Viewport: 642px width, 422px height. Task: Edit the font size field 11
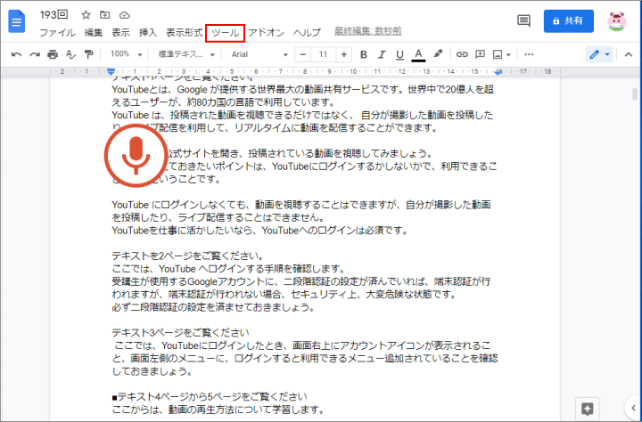[x=323, y=54]
